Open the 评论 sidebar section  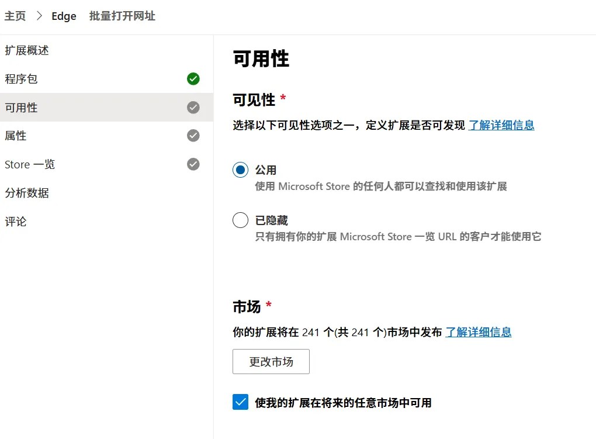(16, 222)
